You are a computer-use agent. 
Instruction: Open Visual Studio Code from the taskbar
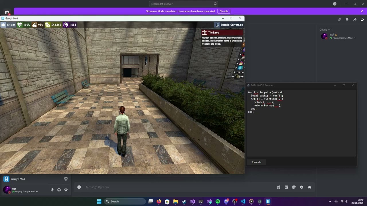(243, 201)
